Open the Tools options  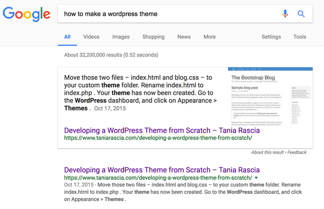coord(300,37)
